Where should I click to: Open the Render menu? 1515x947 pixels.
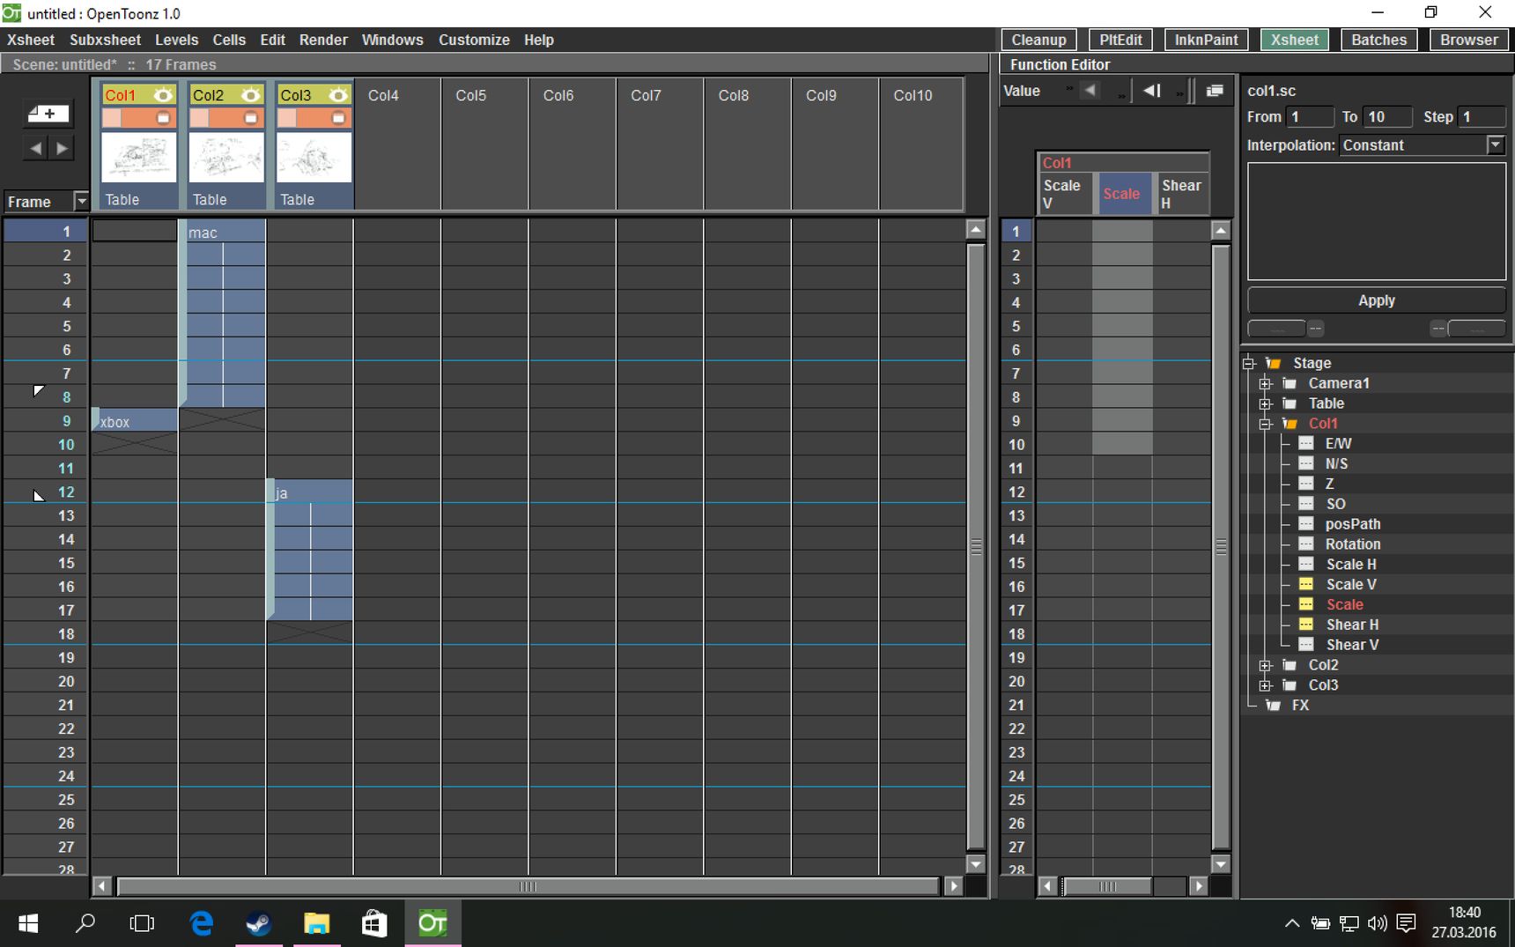click(323, 40)
